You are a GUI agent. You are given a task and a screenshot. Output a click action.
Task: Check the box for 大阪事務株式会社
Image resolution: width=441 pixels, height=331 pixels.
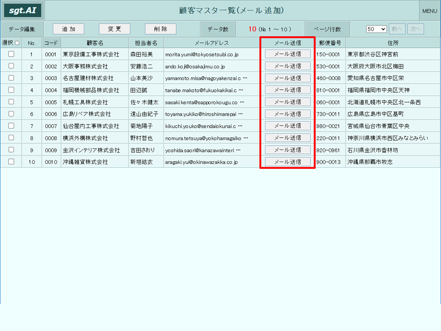point(11,66)
